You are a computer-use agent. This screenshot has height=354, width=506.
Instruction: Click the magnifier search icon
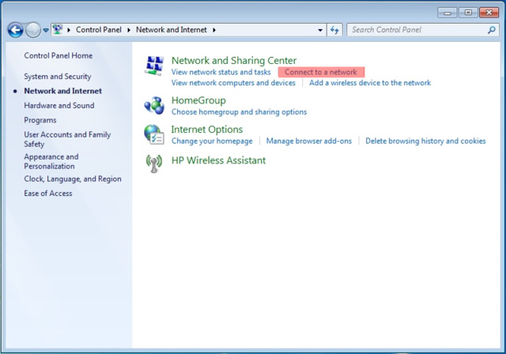point(492,30)
